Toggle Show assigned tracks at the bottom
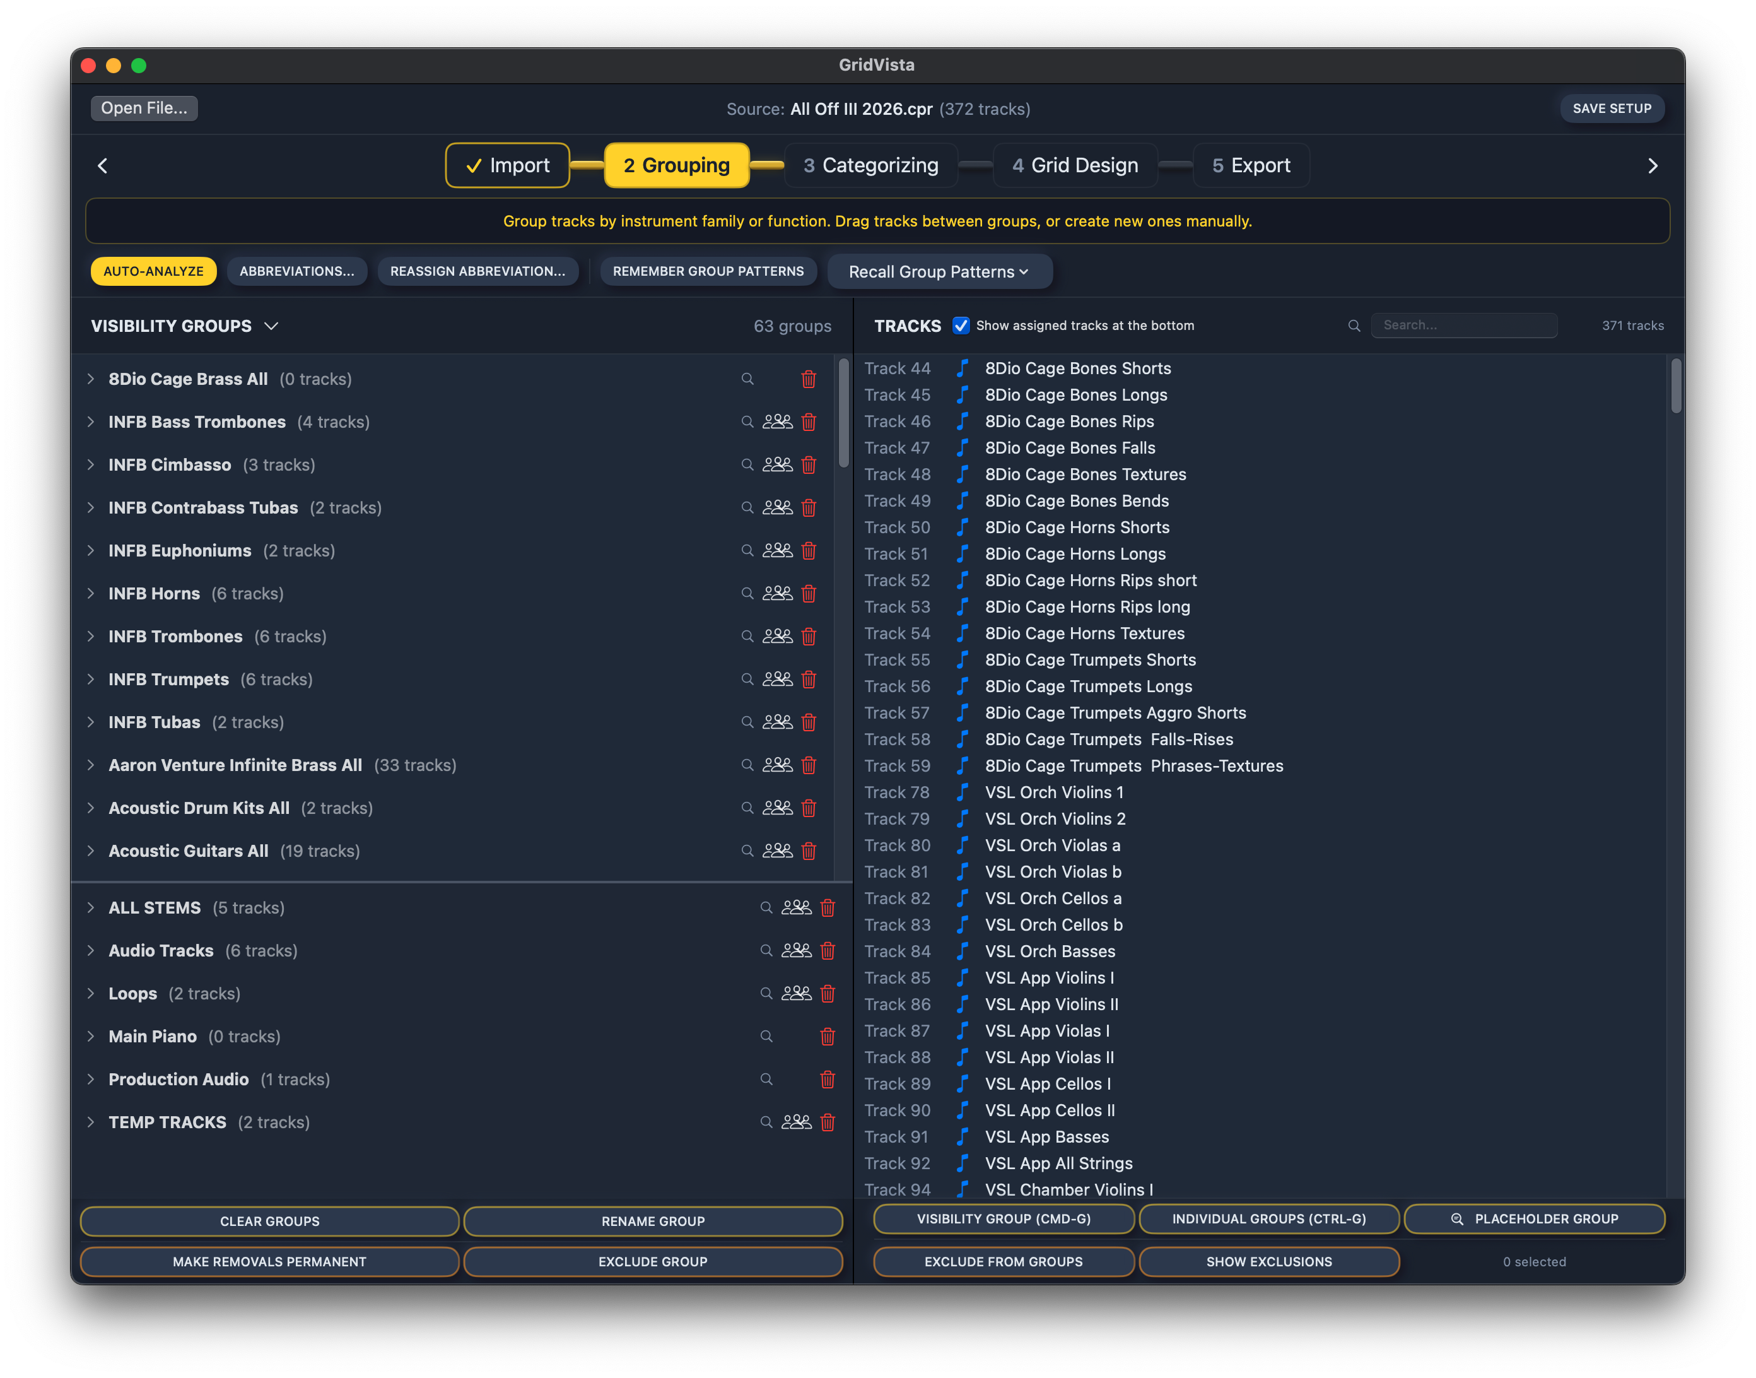Image resolution: width=1756 pixels, height=1378 pixels. click(x=960, y=326)
